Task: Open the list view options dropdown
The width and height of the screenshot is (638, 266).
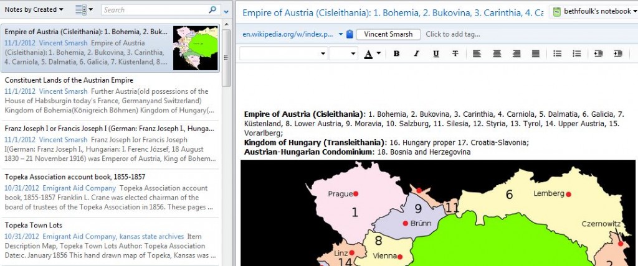Action: tap(83, 10)
